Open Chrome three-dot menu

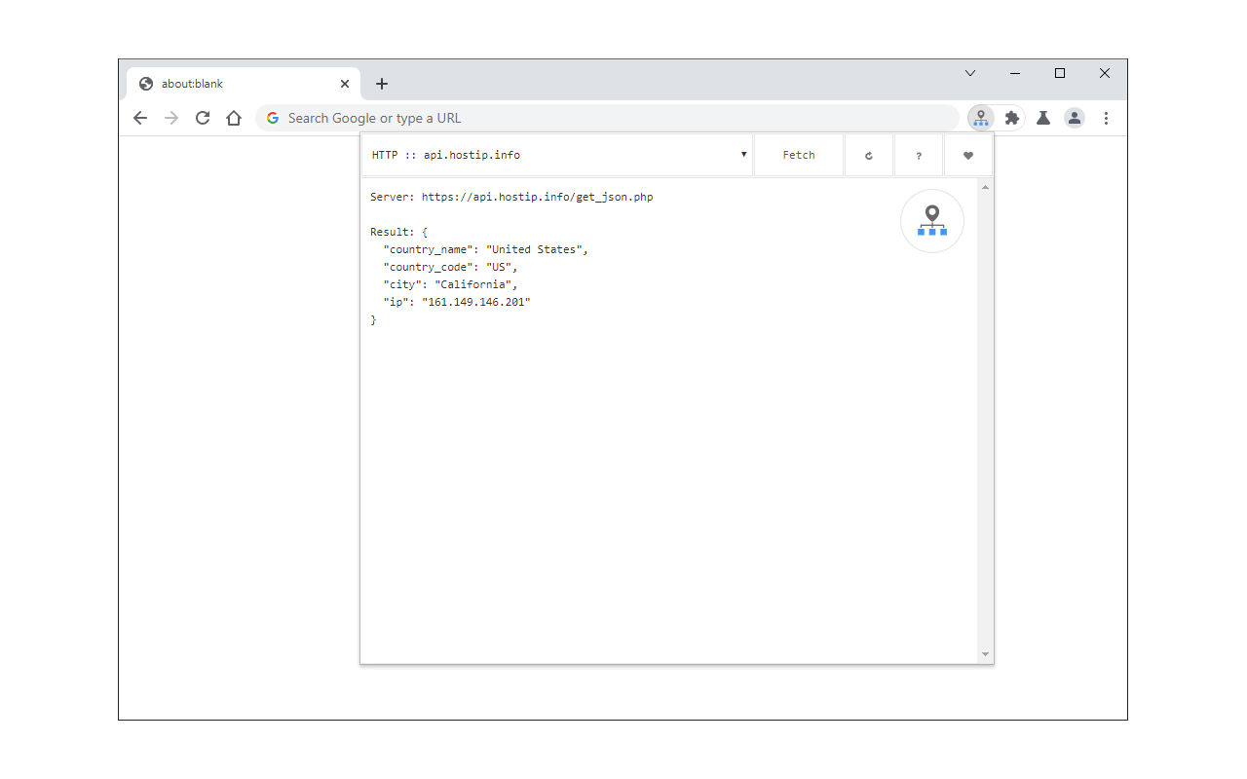coord(1106,118)
